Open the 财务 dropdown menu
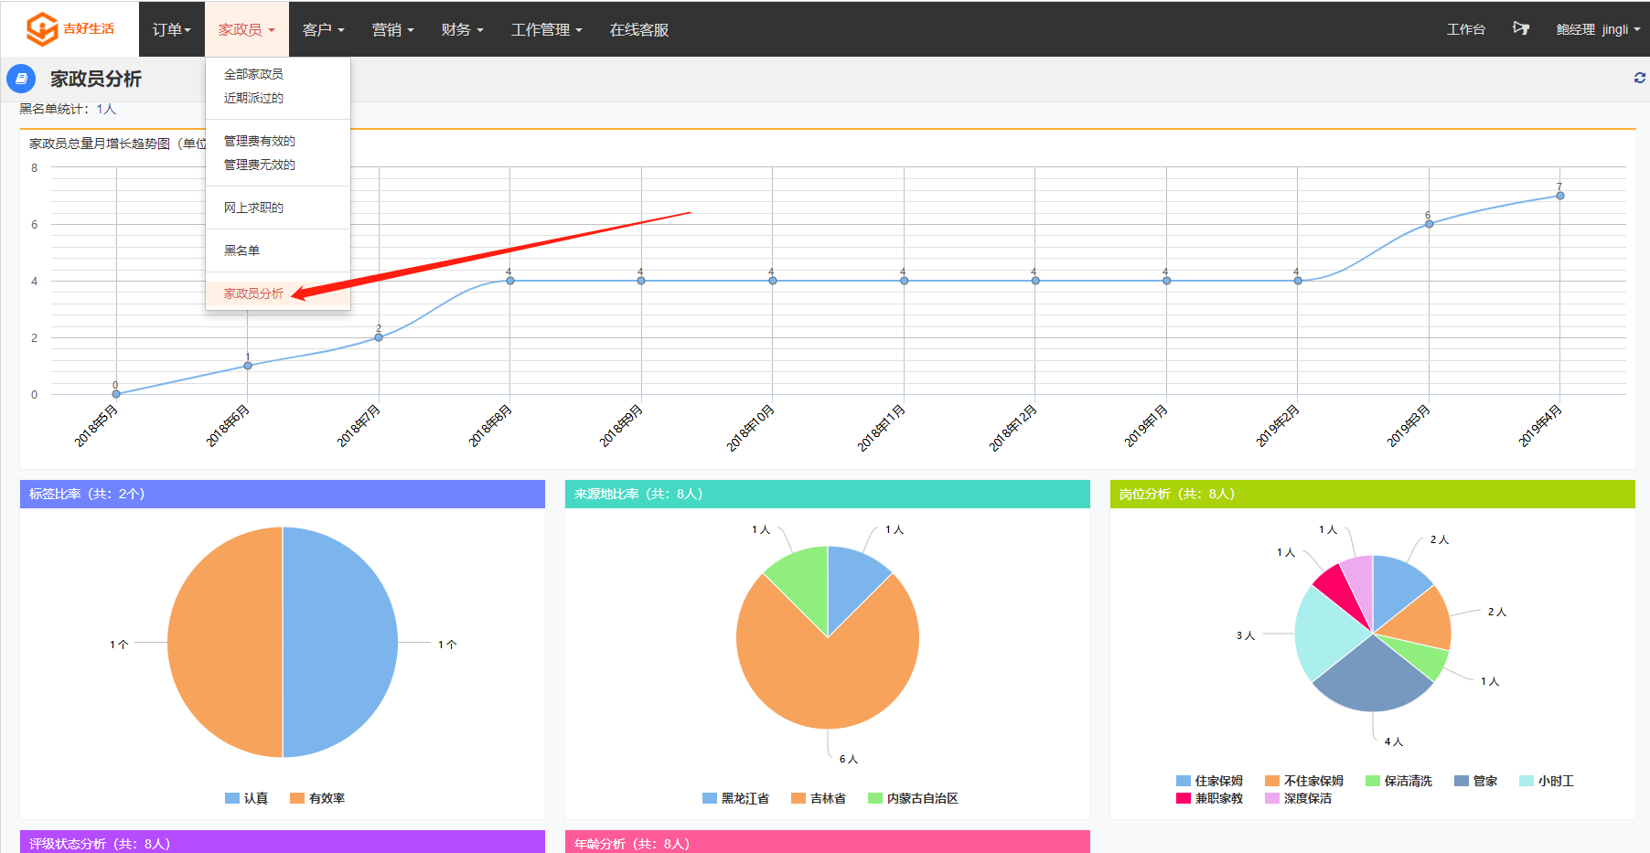 point(463,29)
